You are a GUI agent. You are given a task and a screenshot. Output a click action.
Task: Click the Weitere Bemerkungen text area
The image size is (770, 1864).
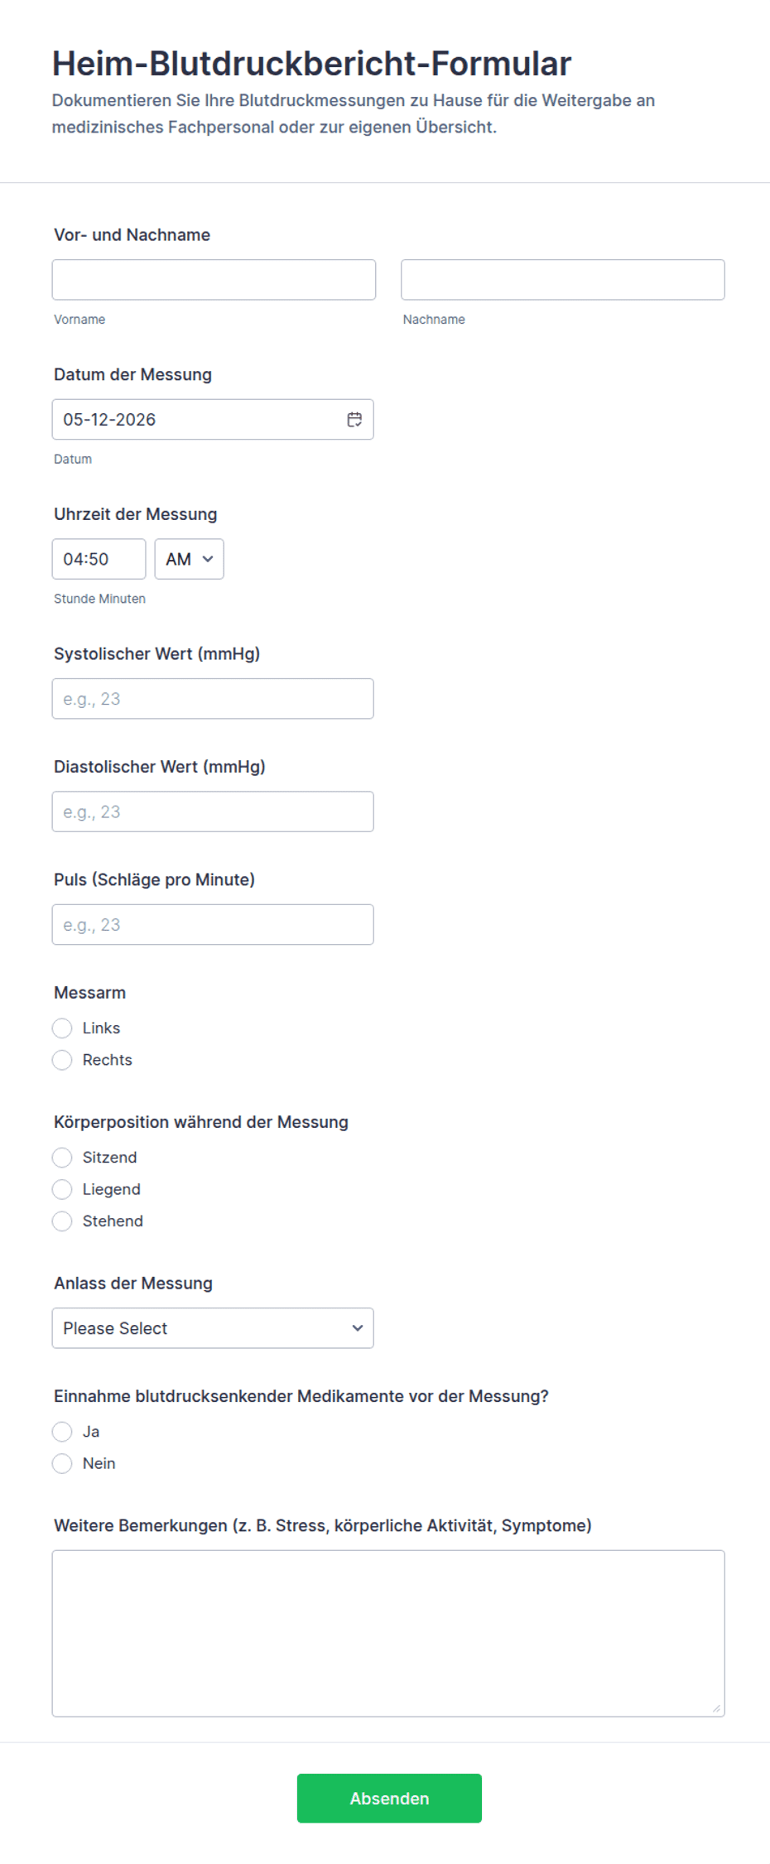tap(388, 1633)
